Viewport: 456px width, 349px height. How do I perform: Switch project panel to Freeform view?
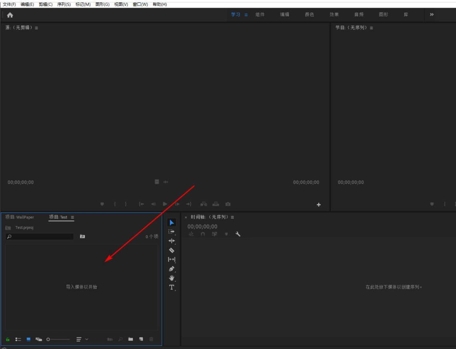tap(39, 339)
